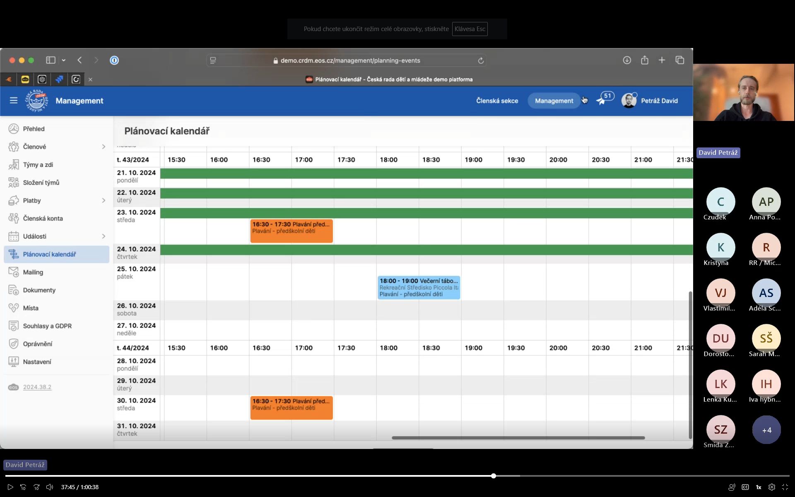Screen dimensions: 795x497
Task: Click the Mailing sidebar icon
Action: (x=13, y=272)
